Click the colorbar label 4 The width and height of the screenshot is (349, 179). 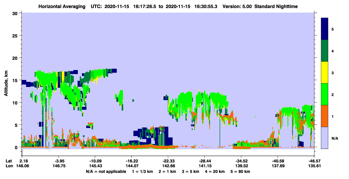tap(333, 51)
